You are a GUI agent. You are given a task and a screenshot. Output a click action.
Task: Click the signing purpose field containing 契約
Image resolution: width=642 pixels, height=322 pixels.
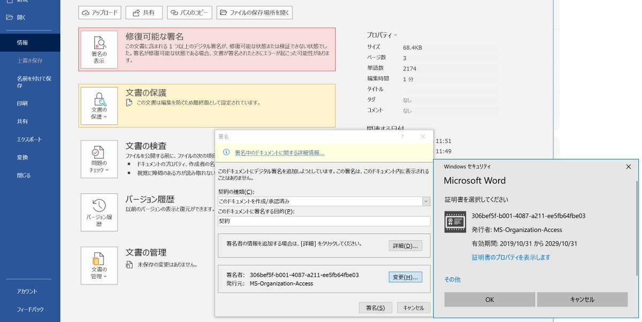click(x=324, y=221)
